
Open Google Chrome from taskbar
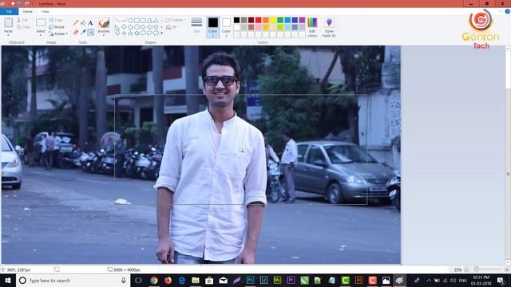pos(154,280)
